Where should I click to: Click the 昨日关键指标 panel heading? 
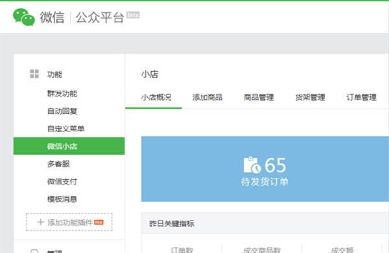pyautogui.click(x=172, y=224)
